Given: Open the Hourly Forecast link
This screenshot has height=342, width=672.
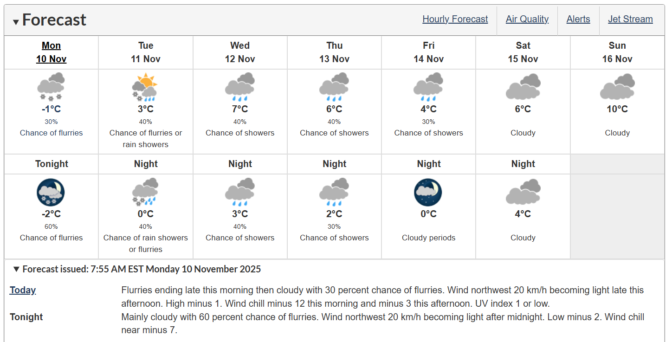Looking at the screenshot, I should tap(455, 19).
